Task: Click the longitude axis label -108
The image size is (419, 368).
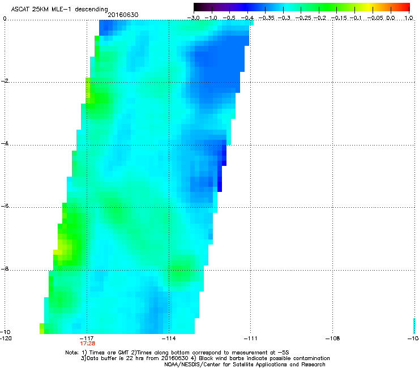Action: [333, 339]
